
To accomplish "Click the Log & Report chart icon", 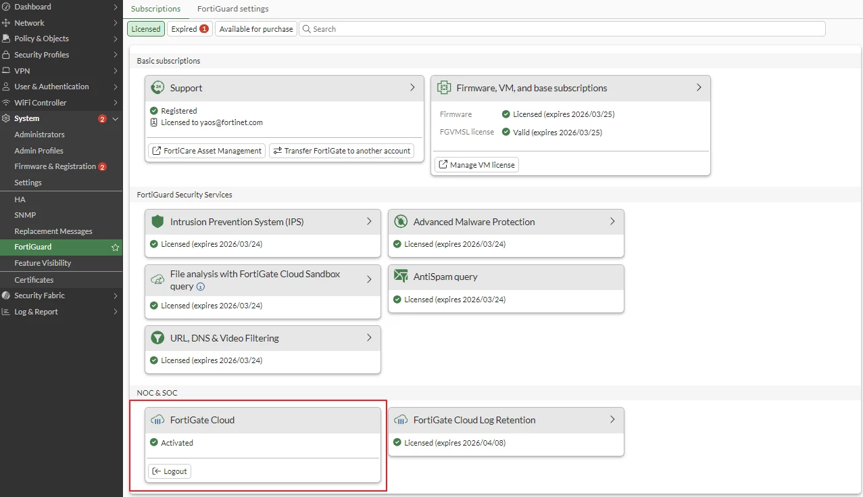I will tap(6, 312).
